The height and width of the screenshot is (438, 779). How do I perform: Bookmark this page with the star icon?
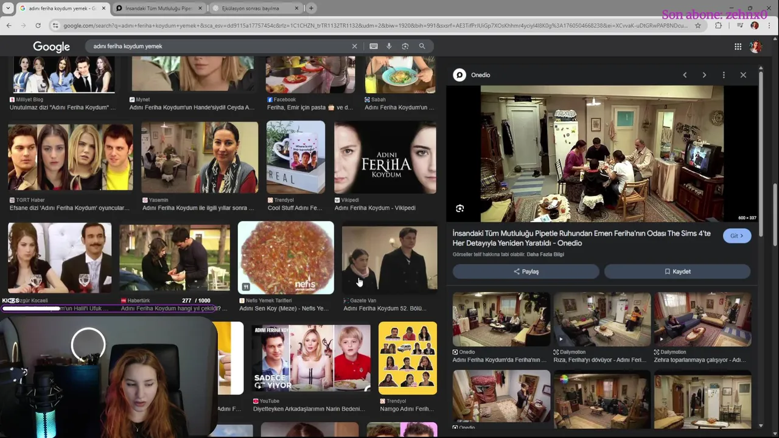coord(698,26)
